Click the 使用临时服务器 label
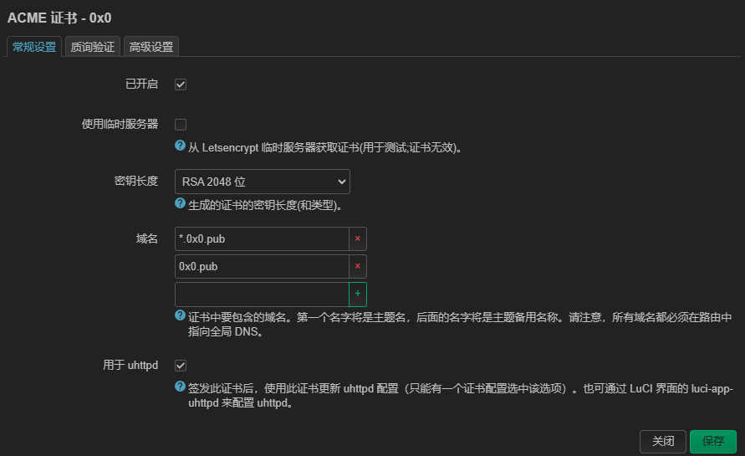Image resolution: width=745 pixels, height=456 pixels. (x=120, y=124)
